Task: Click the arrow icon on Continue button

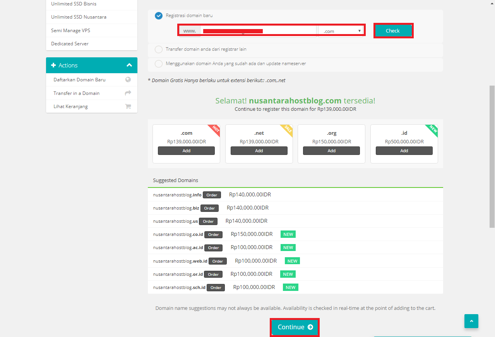Action: [310, 327]
